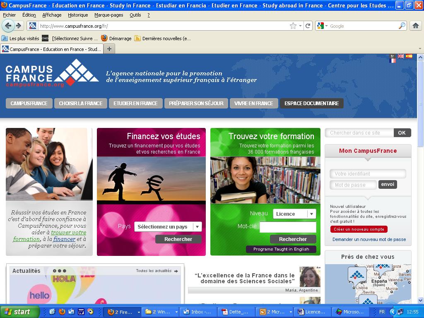424x318 pixels.
Task: Click the page scrollbar down arrow
Action: 420,300
